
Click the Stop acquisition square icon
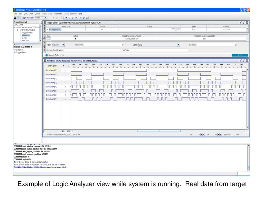pyautogui.click(x=53, y=18)
